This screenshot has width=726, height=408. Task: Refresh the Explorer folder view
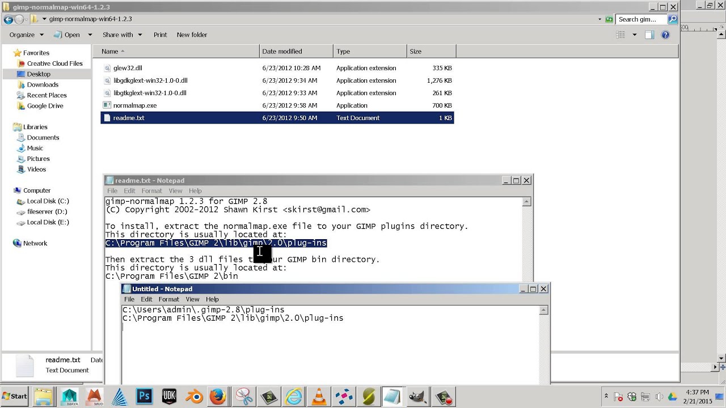[609, 19]
